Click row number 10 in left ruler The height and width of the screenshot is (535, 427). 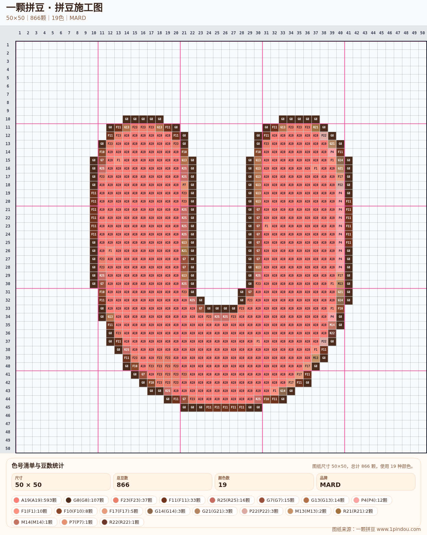tap(8, 119)
